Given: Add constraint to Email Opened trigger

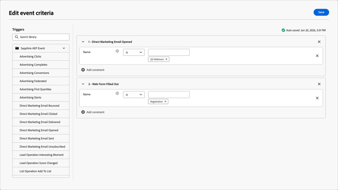Looking at the screenshot, I should tap(93, 70).
